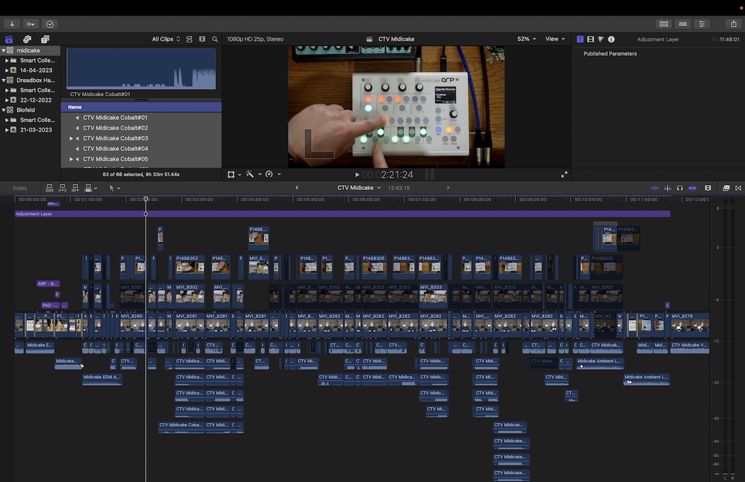This screenshot has height=482, width=745.
Task: Click the Import Media down-arrow button
Action: coord(12,24)
